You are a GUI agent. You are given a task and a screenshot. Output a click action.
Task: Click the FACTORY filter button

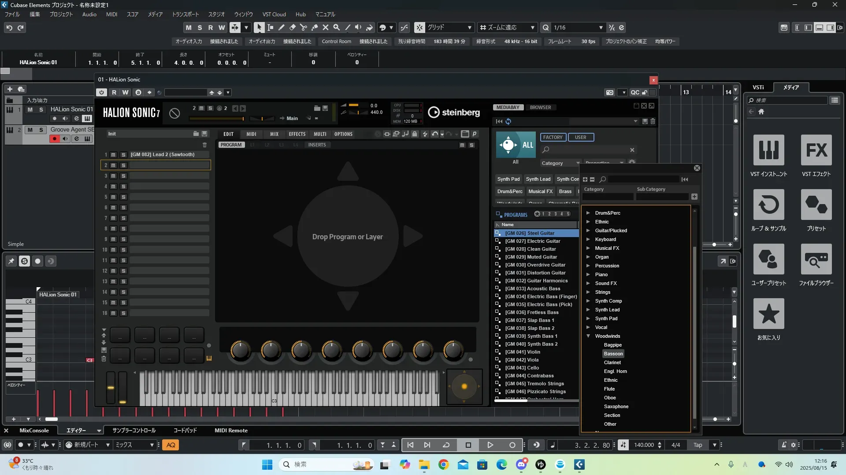[x=553, y=137]
